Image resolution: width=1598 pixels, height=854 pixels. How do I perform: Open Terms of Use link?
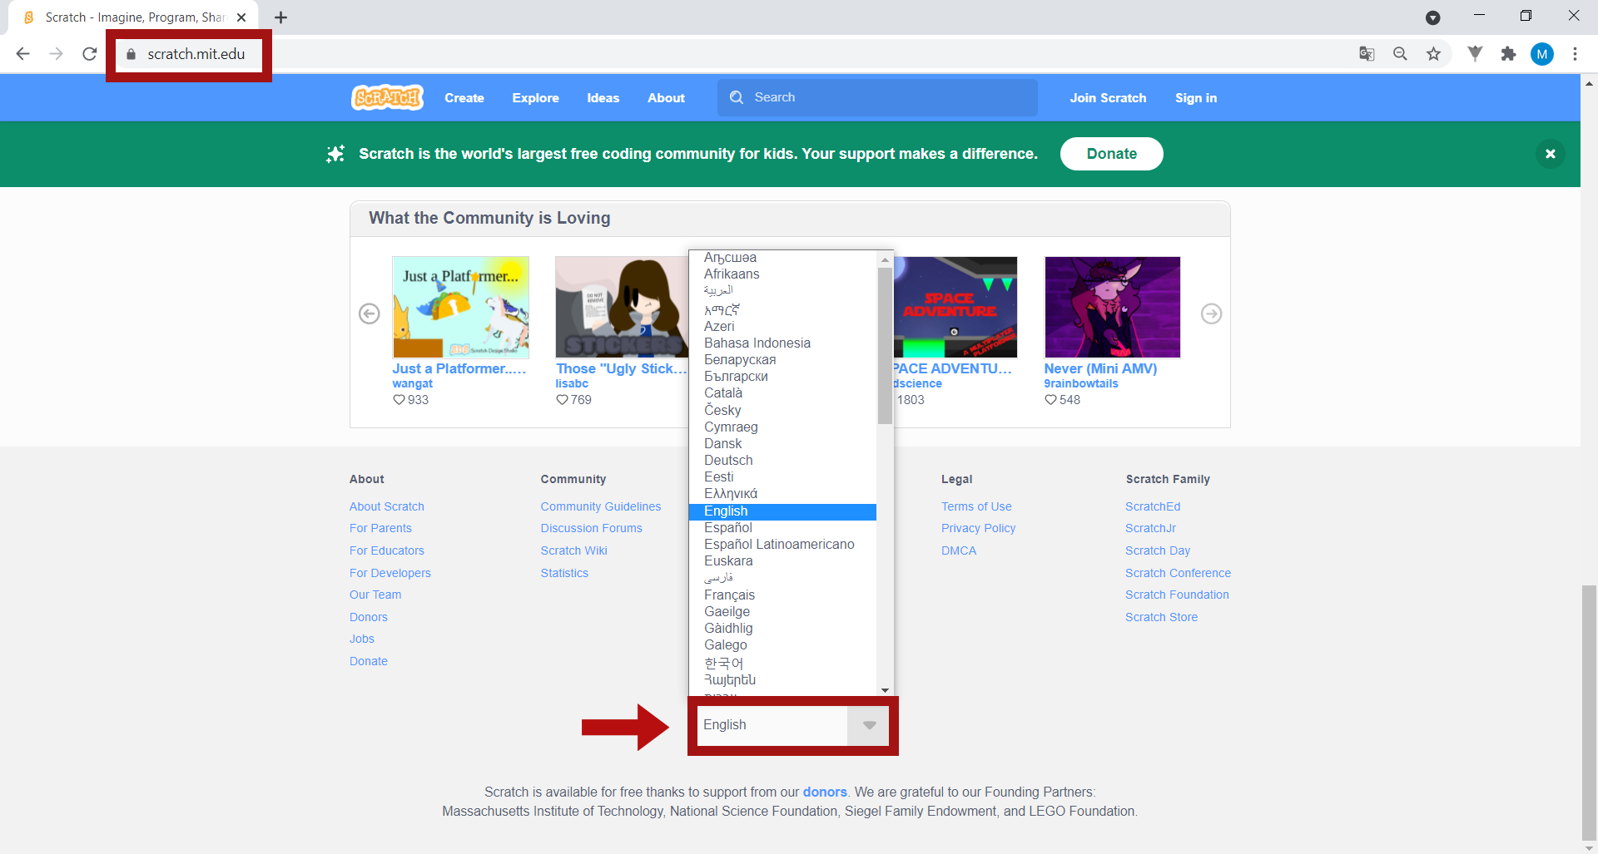976,506
